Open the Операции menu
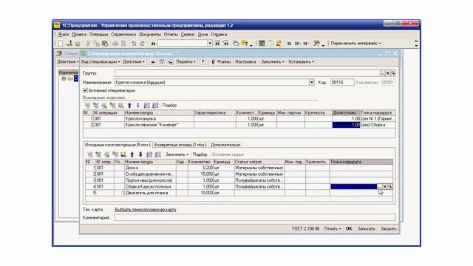The image size is (473, 266). tap(98, 35)
